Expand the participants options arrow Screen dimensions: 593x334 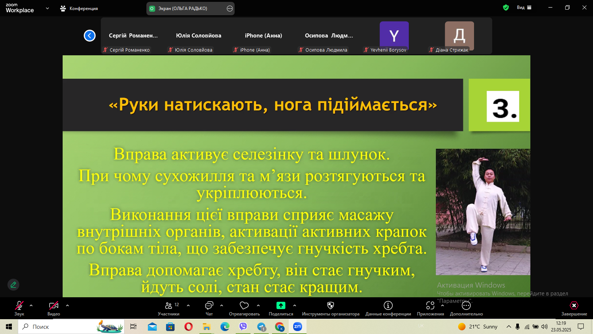click(x=188, y=305)
